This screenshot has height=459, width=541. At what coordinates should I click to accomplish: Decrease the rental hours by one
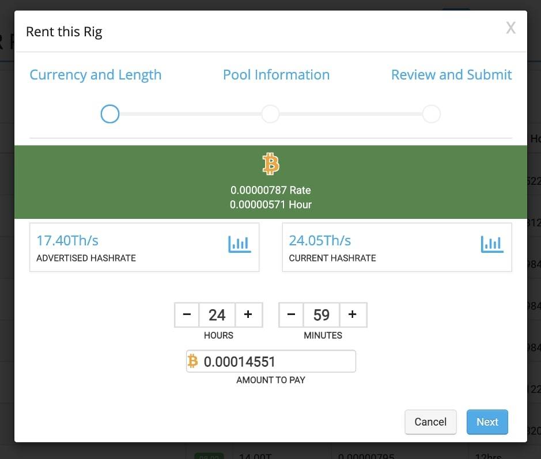(x=187, y=314)
